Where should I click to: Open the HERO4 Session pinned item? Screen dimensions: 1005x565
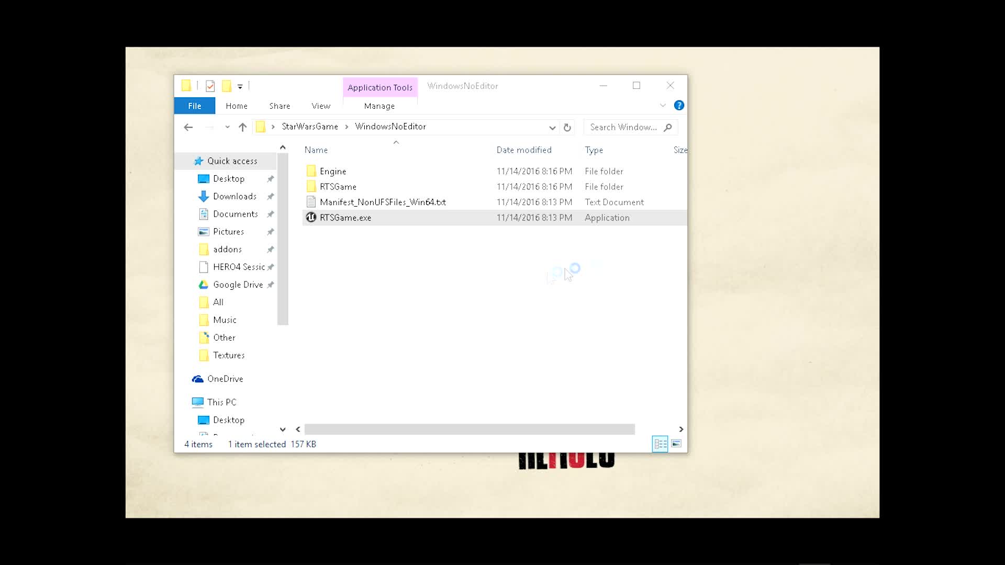[239, 267]
